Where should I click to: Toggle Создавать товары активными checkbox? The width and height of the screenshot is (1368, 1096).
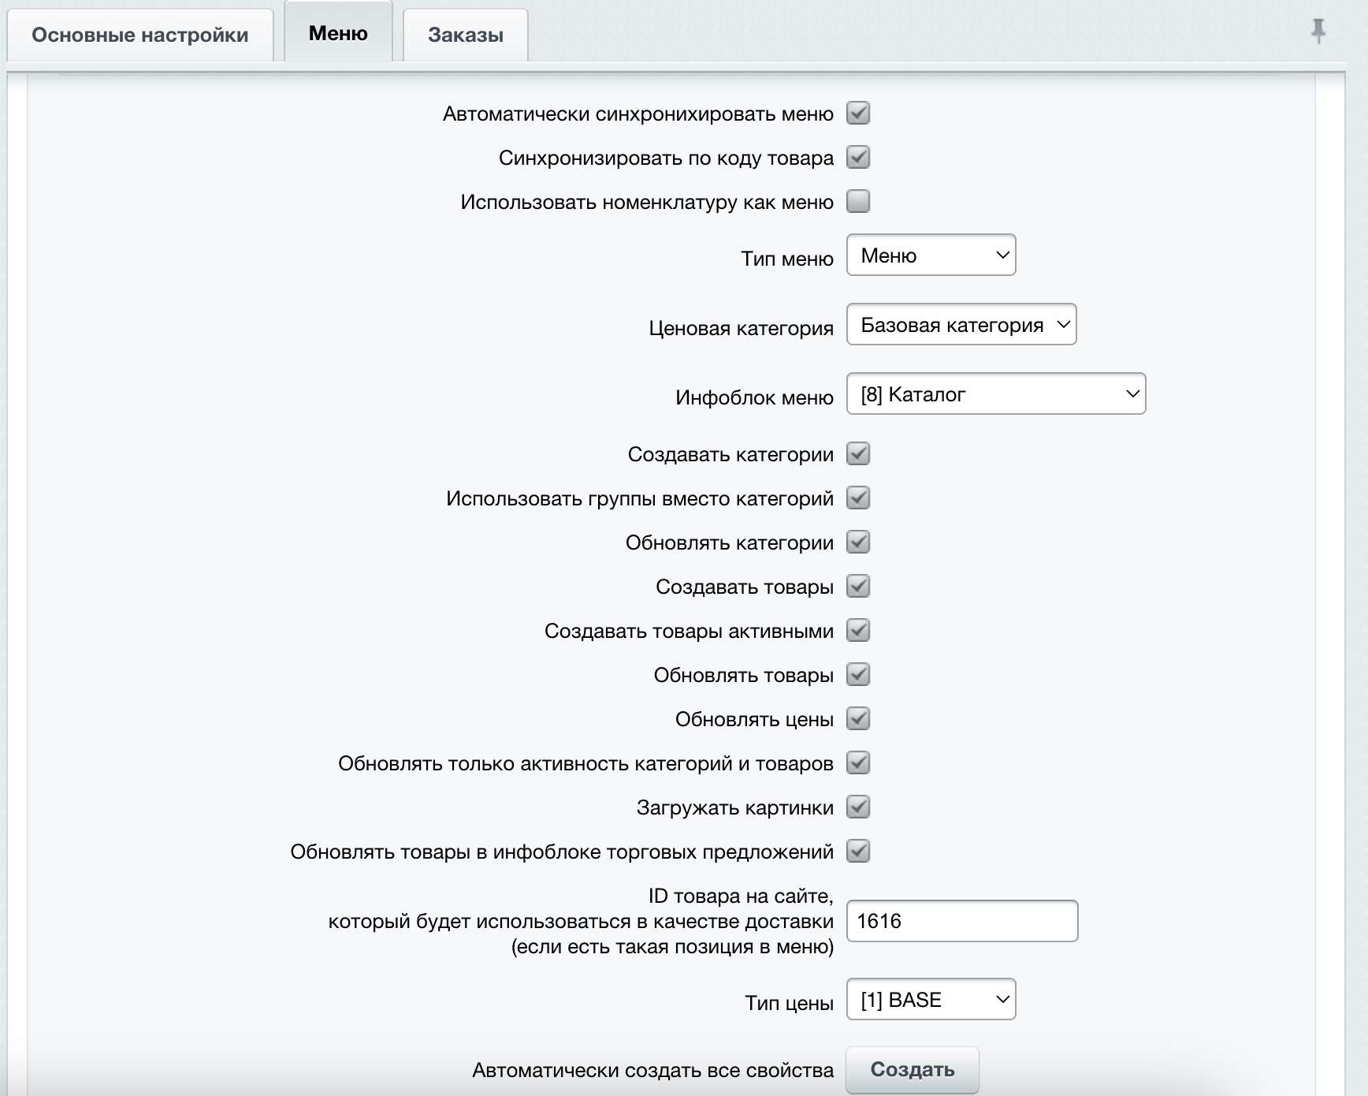point(858,631)
